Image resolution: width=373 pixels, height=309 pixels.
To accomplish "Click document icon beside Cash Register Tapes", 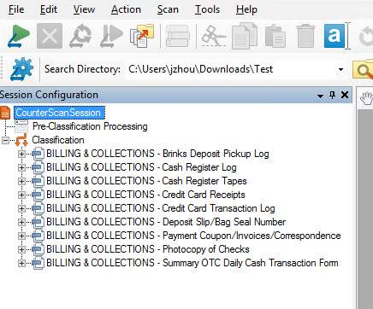I will click(38, 181).
